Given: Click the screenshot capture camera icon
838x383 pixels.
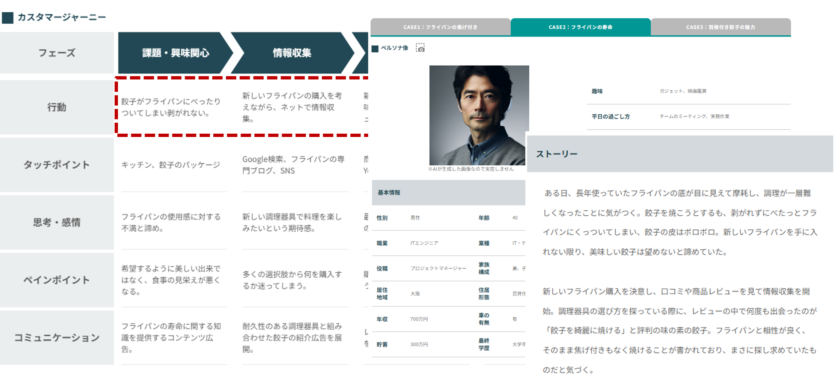Looking at the screenshot, I should click(x=420, y=48).
